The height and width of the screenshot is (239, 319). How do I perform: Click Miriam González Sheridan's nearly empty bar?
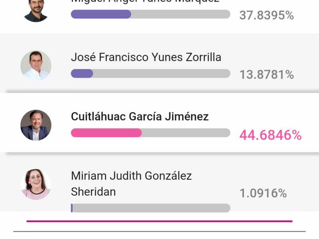[x=151, y=208]
